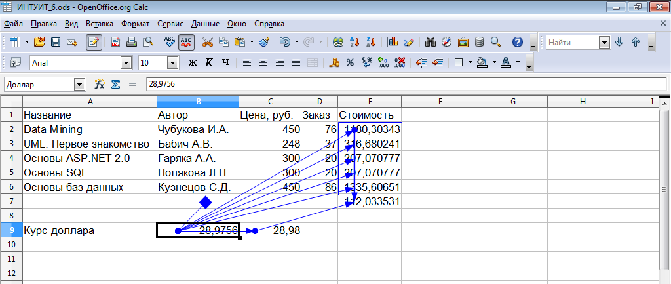Cut the selection with the scissors icon
The width and height of the screenshot is (671, 284).
pyautogui.click(x=208, y=42)
